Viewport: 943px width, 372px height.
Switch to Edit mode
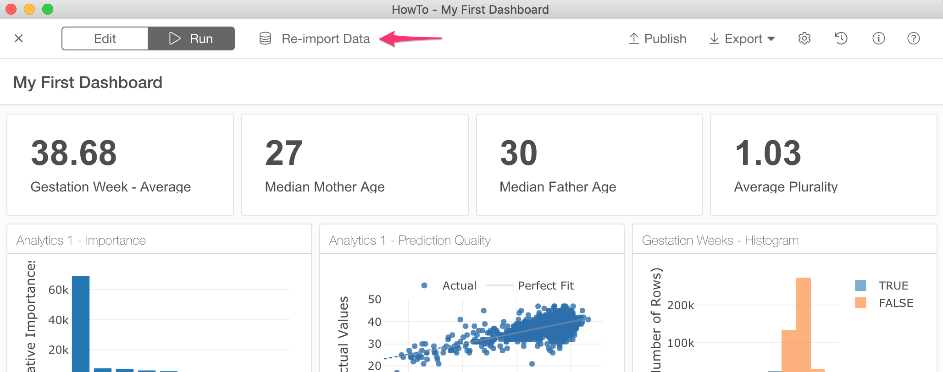[105, 38]
